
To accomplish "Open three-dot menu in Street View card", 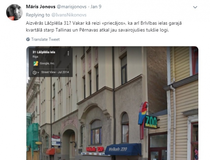I will (x=68, y=53).
